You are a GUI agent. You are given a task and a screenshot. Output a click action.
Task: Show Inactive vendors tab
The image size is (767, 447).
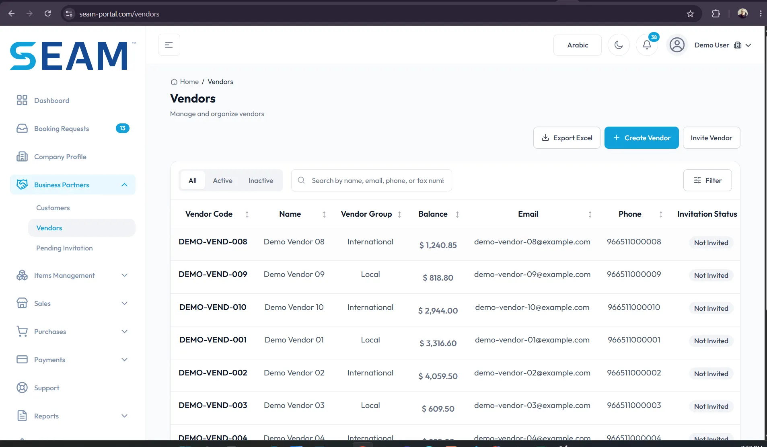point(261,180)
